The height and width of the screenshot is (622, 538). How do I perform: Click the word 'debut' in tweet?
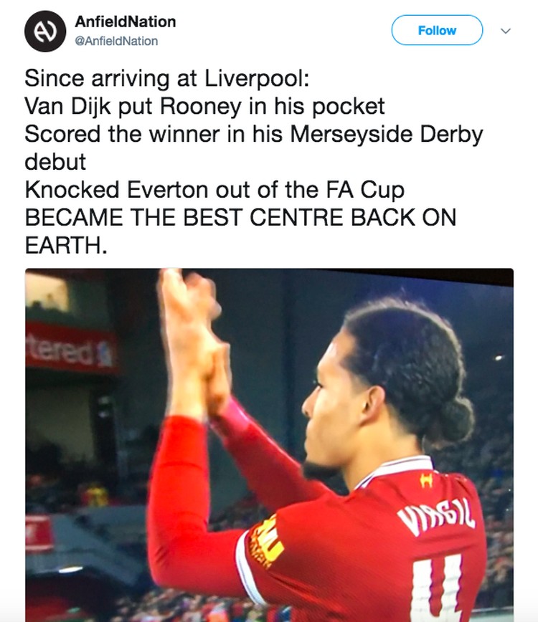[x=55, y=162]
